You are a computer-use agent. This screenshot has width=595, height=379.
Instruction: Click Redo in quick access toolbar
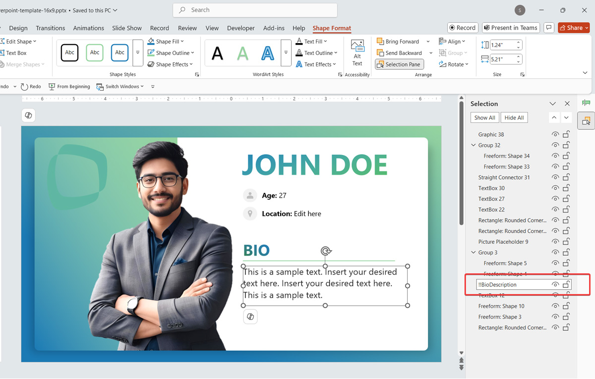[31, 86]
